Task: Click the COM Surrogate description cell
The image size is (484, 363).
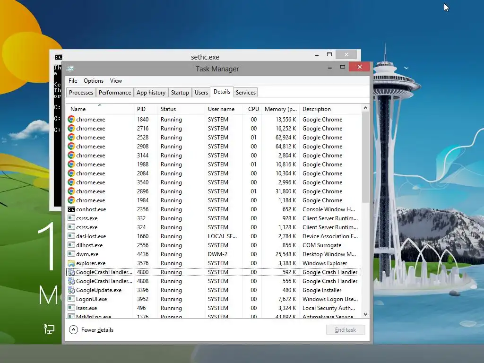Action: coord(322,245)
